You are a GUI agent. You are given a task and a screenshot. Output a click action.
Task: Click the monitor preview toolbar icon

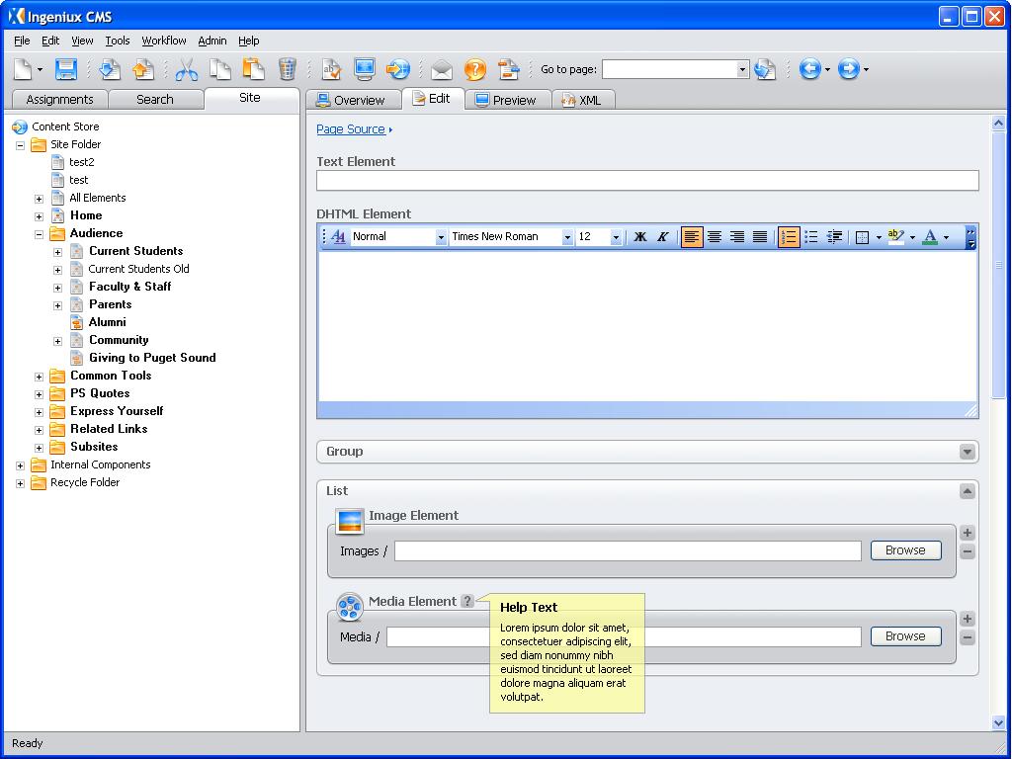pyautogui.click(x=365, y=69)
